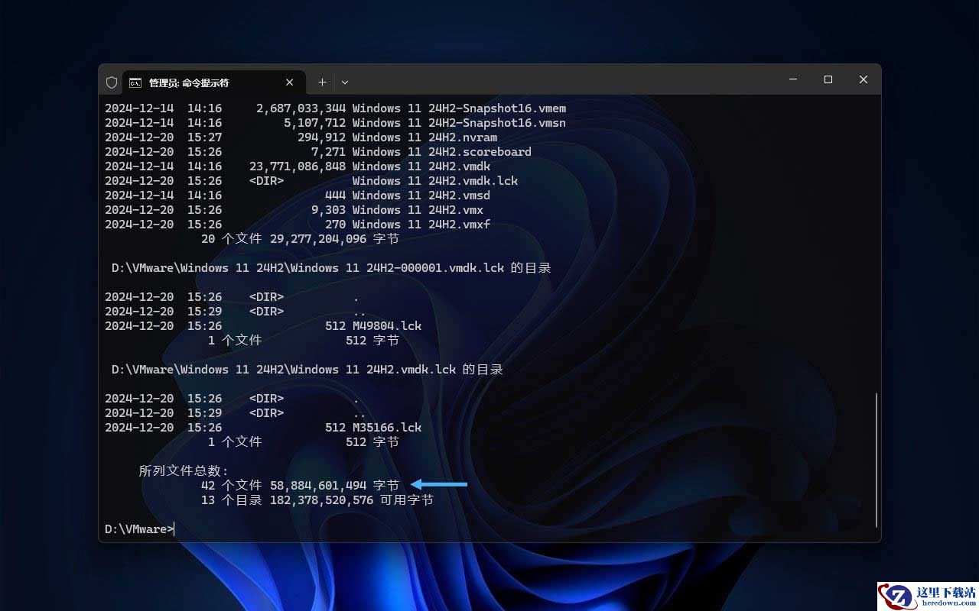Open a new tab with the plus button
Image resolution: width=979 pixels, height=611 pixels.
322,82
